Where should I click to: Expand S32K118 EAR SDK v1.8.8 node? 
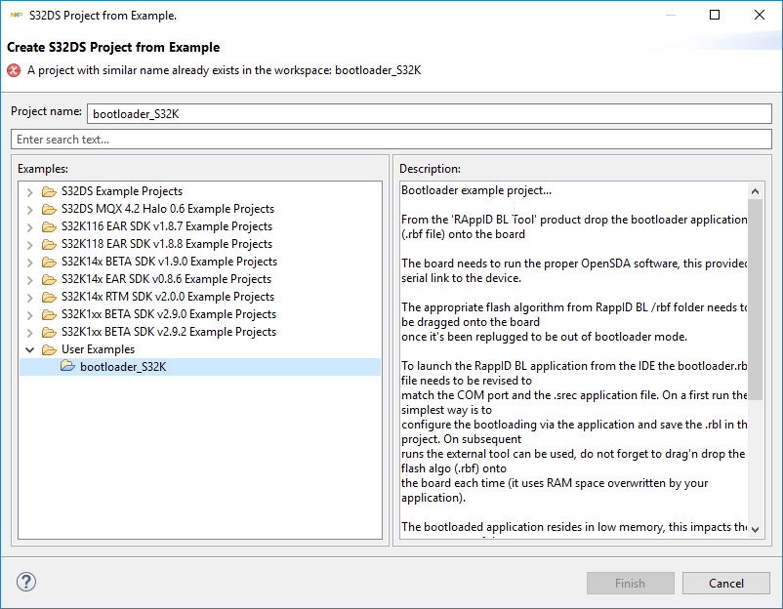[x=30, y=244]
